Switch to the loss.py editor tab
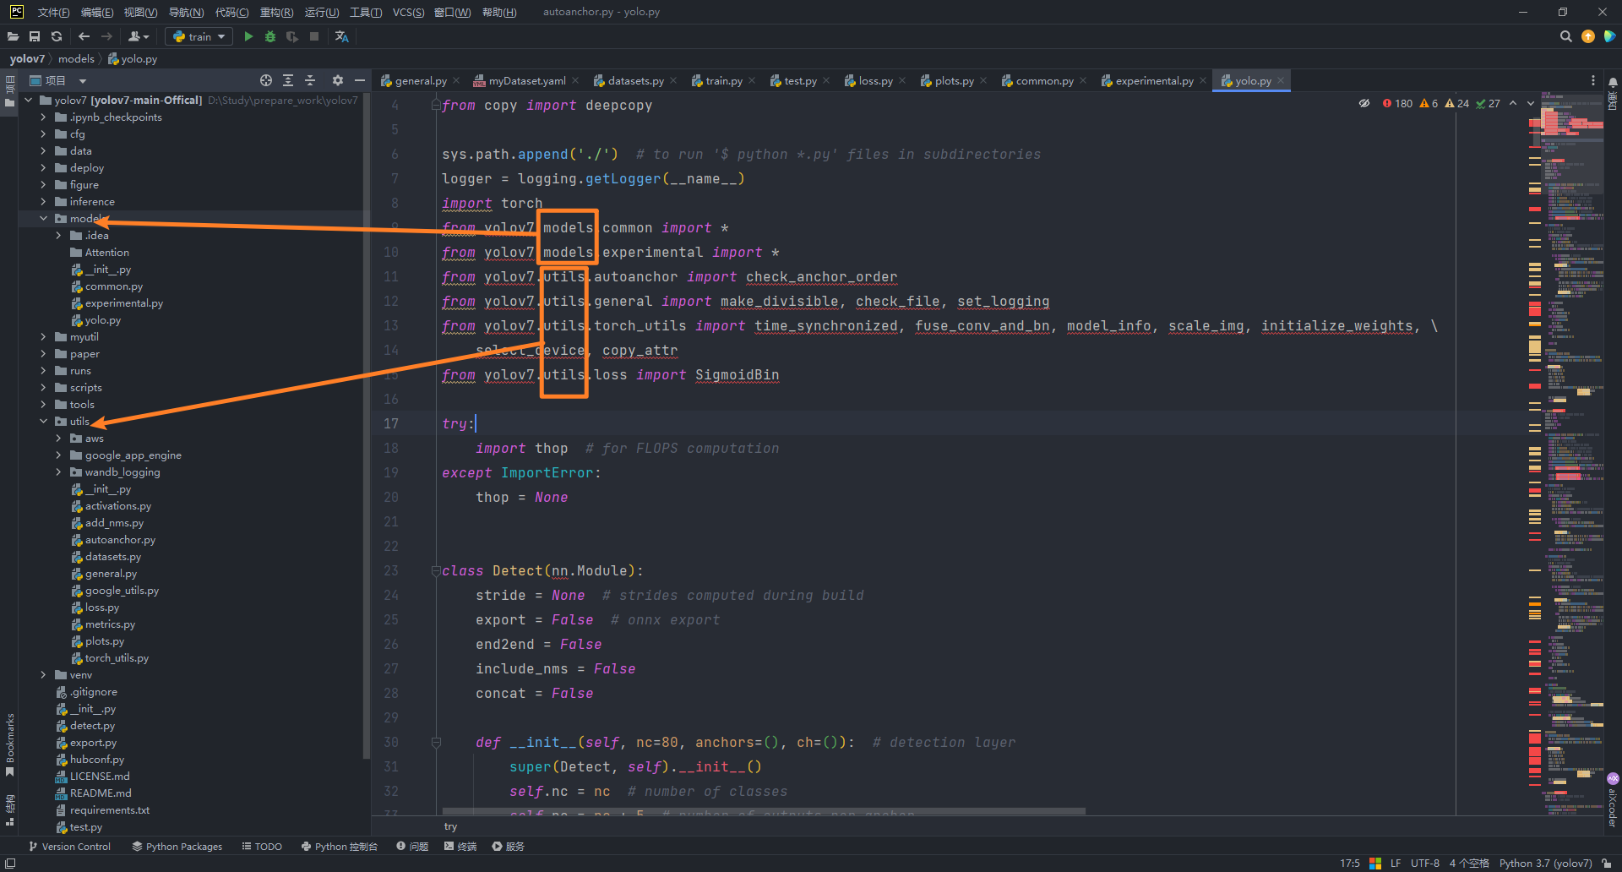The image size is (1622, 872). [875, 81]
